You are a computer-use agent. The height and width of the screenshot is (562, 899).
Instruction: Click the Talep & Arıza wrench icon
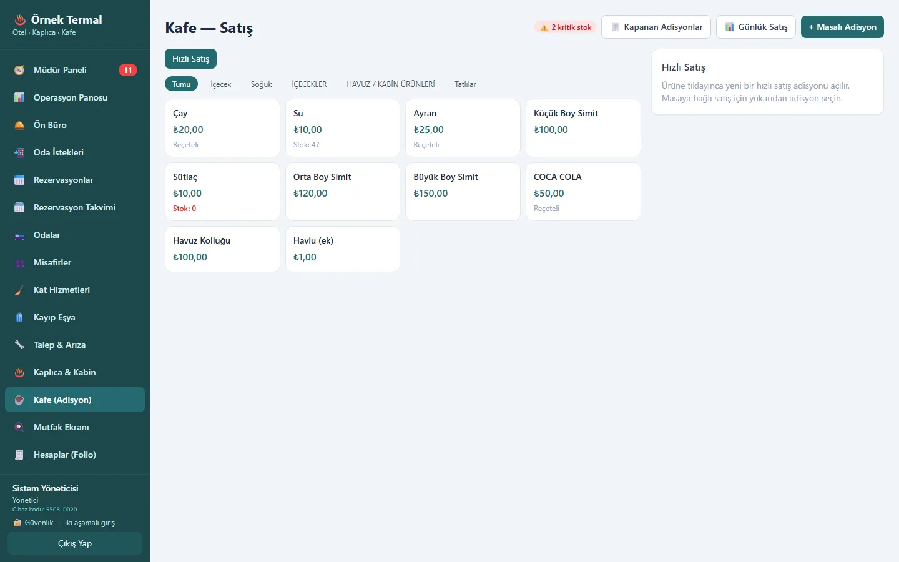[19, 345]
